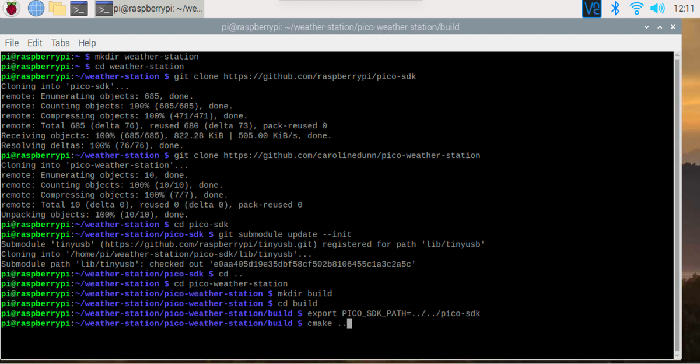
Task: Click the Bluetooth tray icon
Action: click(615, 8)
